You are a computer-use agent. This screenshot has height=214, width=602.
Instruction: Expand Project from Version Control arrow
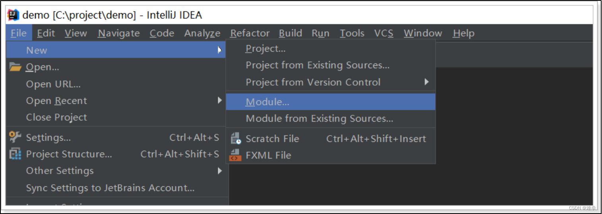click(426, 82)
